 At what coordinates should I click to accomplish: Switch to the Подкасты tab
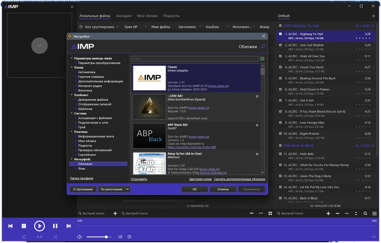[x=171, y=16]
